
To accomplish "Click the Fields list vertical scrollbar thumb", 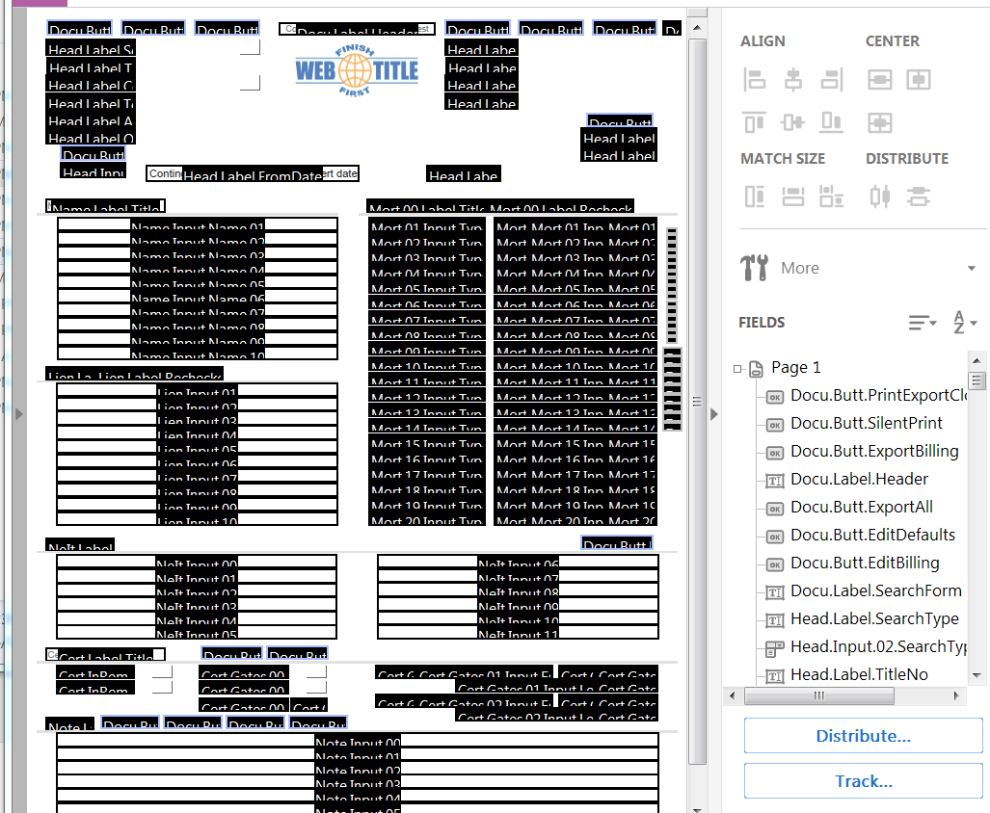I will 977,380.
